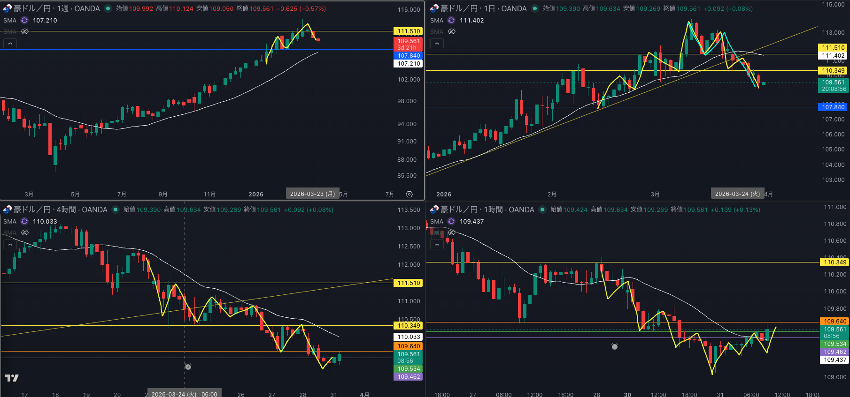Viewport: 850px width, 397px height.
Task: Click the clock marker icon on 1-hour chart
Action: click(x=615, y=346)
